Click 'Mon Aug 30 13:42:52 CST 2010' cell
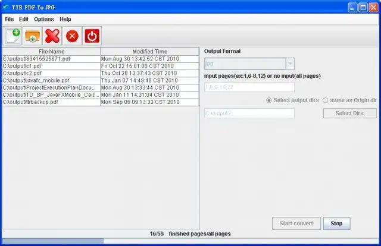Image resolution: width=381 pixels, height=246 pixels. 149,59
